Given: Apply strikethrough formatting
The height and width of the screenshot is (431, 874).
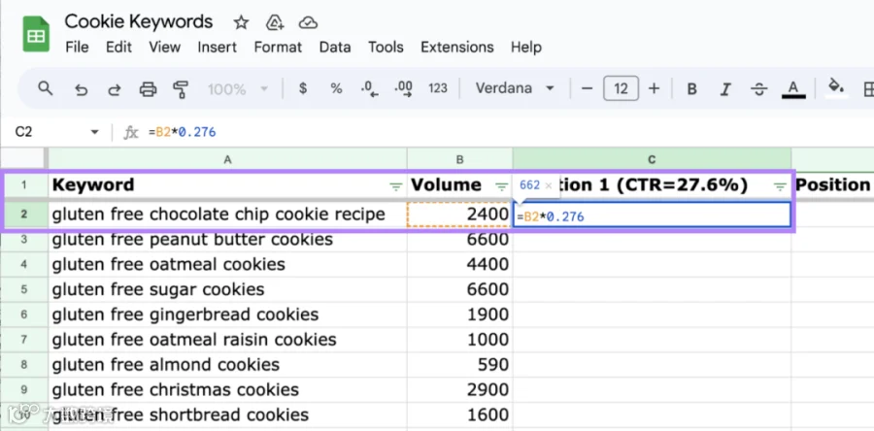Looking at the screenshot, I should point(758,89).
